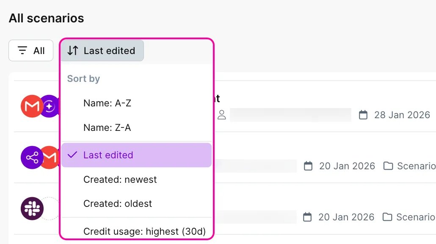This screenshot has width=436, height=244.
Task: Open the All filter dropdown
Action: (x=31, y=51)
